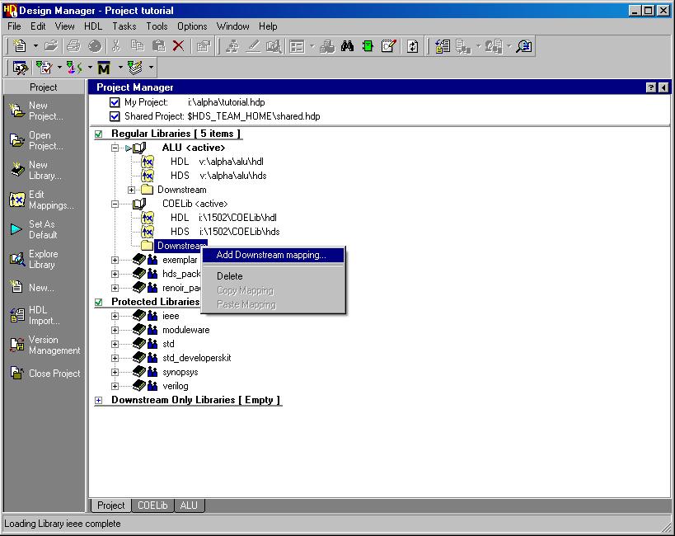Click the magnifier over document icon
The image size is (675, 536).
click(x=524, y=45)
